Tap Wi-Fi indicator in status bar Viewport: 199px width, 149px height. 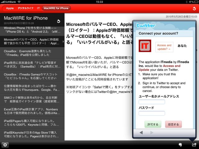pos(19,2)
